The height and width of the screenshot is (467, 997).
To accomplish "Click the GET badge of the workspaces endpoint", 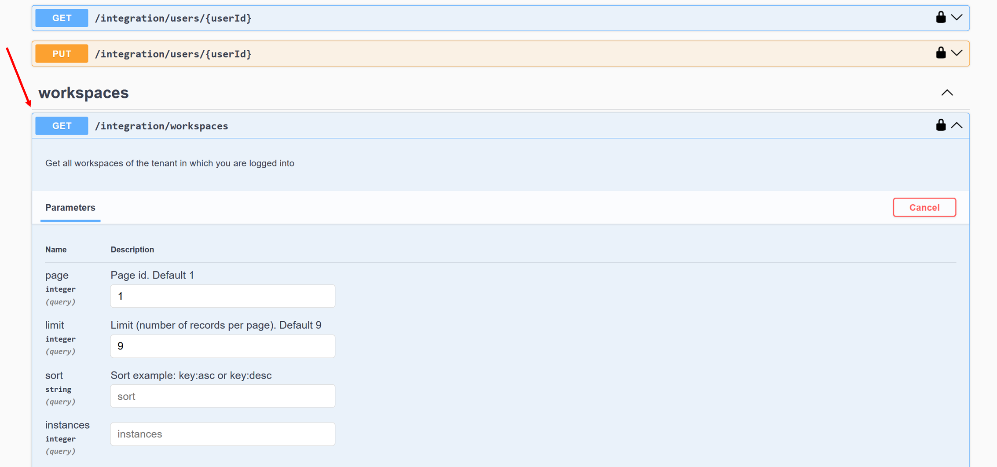I will pos(62,126).
